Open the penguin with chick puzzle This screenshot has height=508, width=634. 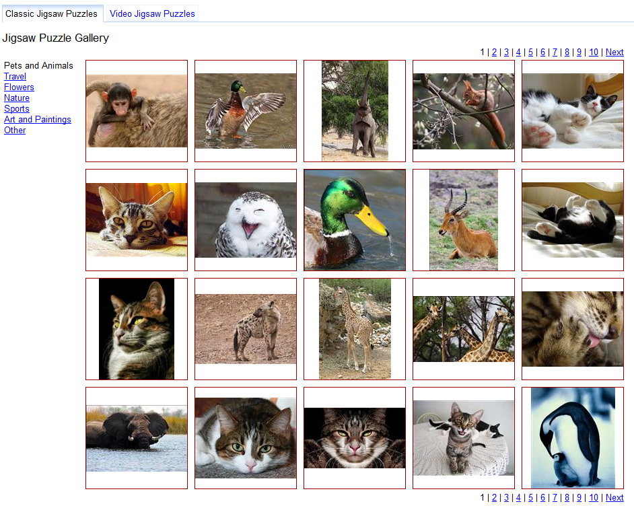pyautogui.click(x=573, y=438)
